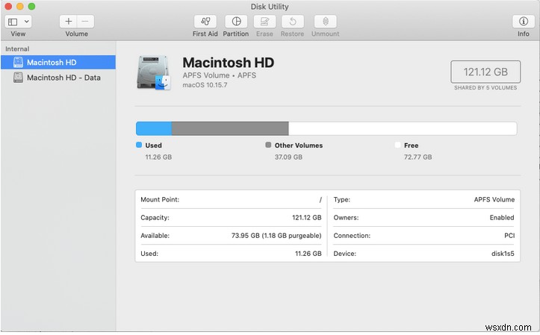The image size is (540, 335).
Task: Click the Mount Point row label
Action: [160, 199]
